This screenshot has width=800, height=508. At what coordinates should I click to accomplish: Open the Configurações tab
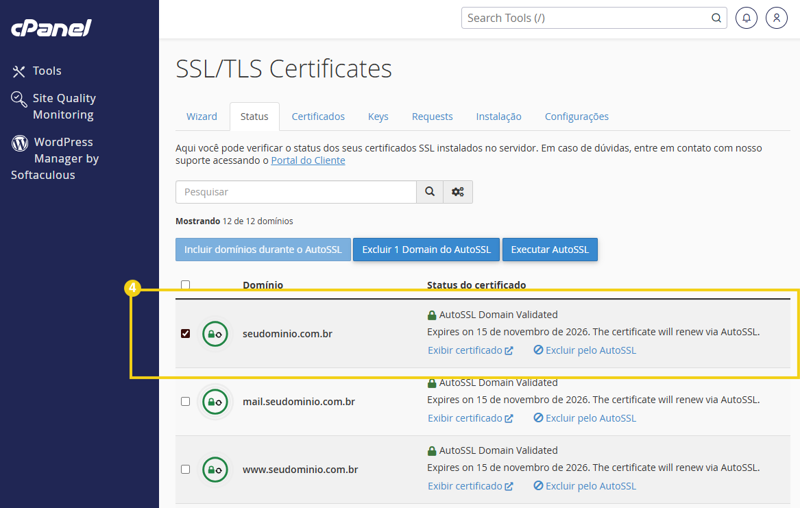pos(577,117)
